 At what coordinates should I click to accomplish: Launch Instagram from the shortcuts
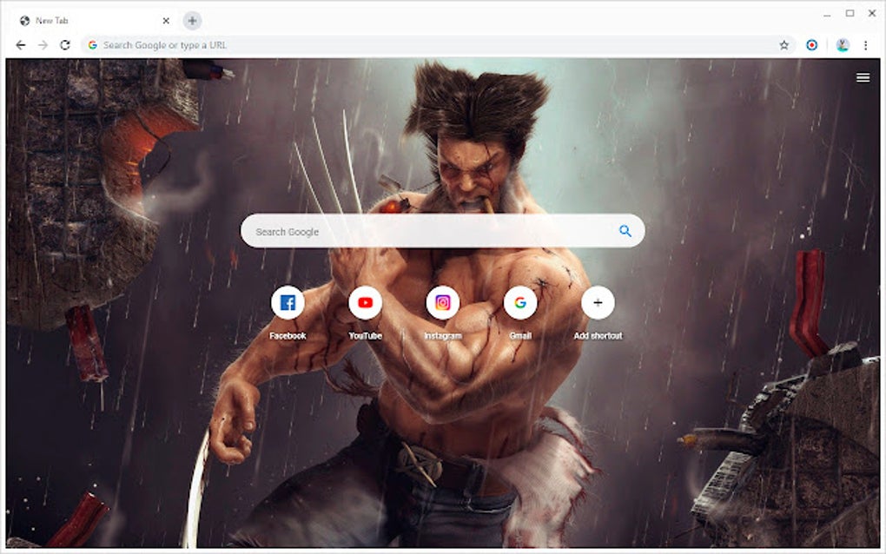click(x=442, y=303)
